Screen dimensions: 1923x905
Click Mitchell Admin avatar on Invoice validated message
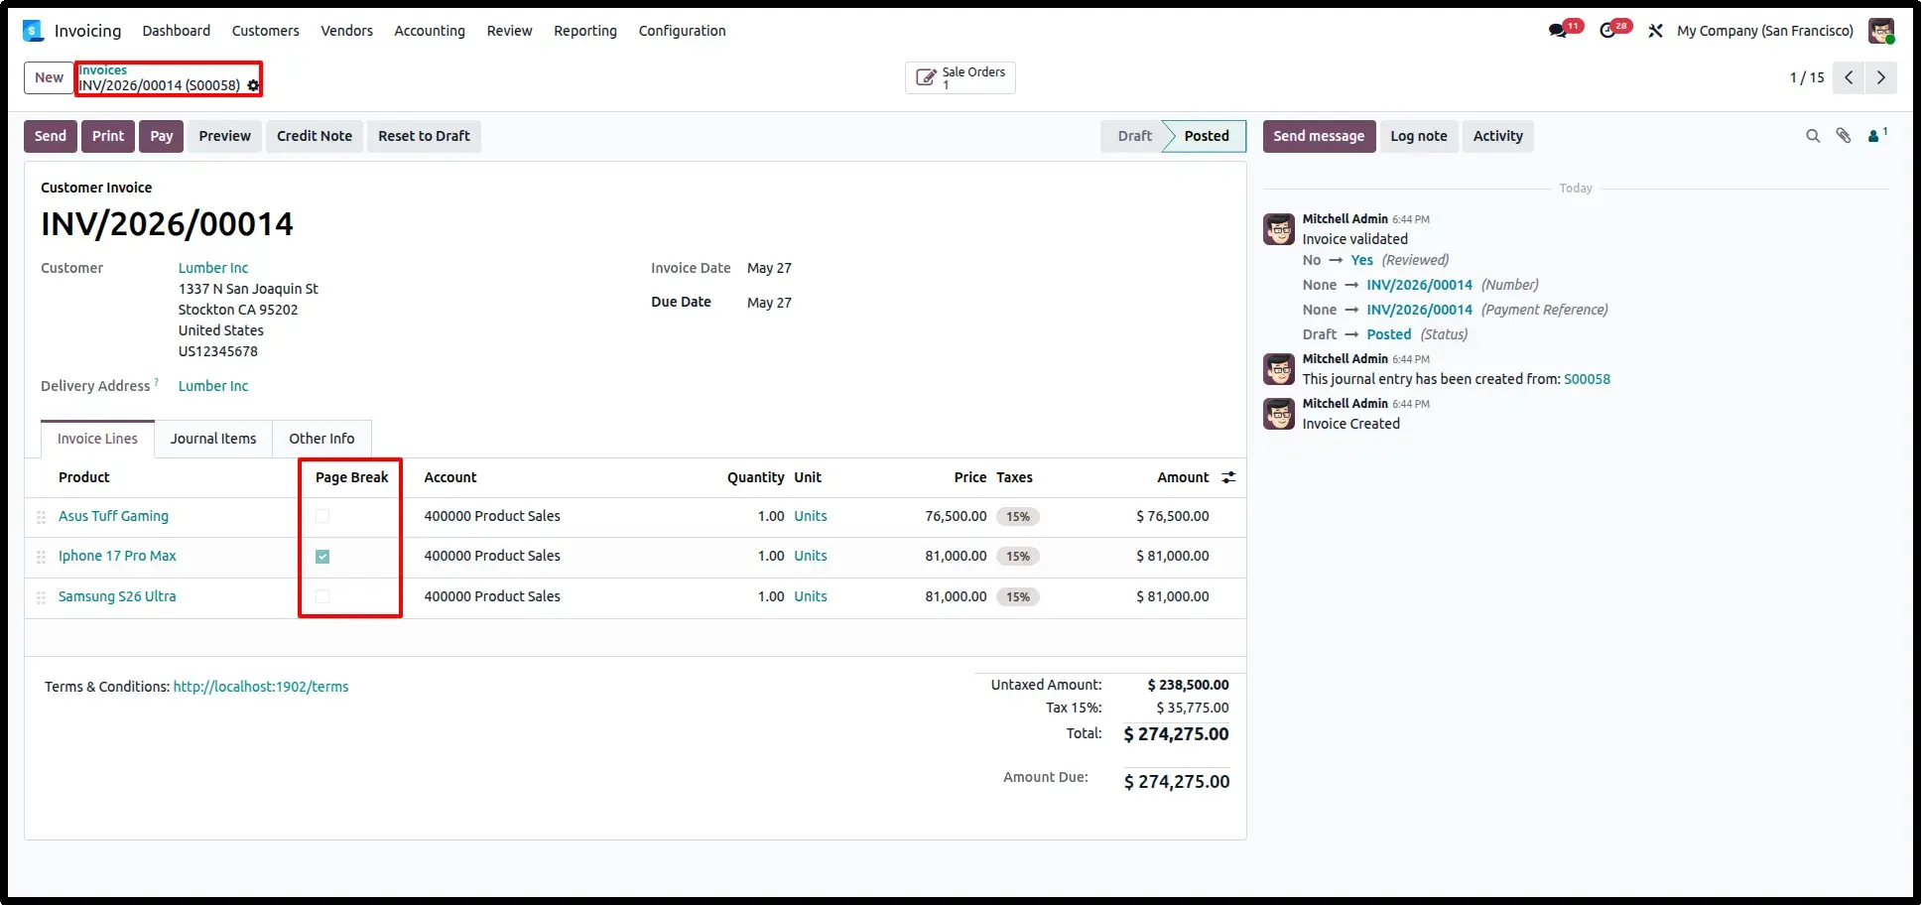(x=1279, y=229)
